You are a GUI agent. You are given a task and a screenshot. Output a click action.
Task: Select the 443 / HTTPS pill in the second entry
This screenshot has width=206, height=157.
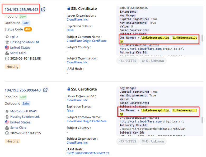128,141
